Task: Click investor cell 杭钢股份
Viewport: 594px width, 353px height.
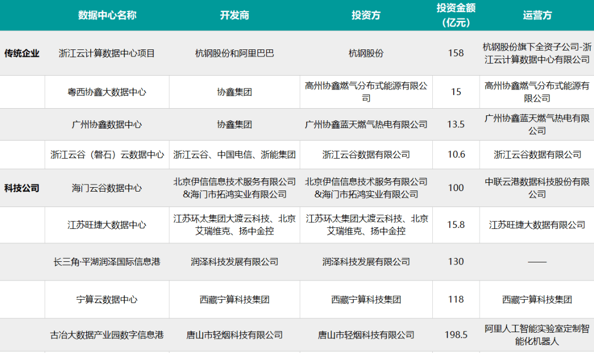Action: 366,53
